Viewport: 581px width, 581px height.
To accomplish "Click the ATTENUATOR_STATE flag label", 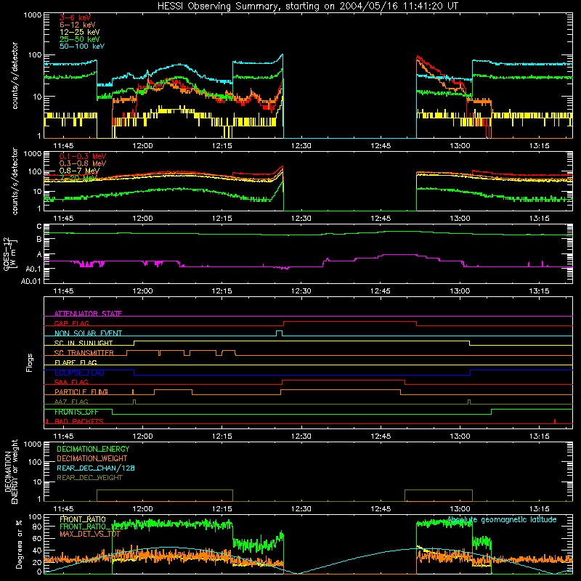I will pos(88,314).
